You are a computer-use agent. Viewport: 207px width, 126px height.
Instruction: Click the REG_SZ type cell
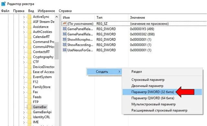coord(102,24)
